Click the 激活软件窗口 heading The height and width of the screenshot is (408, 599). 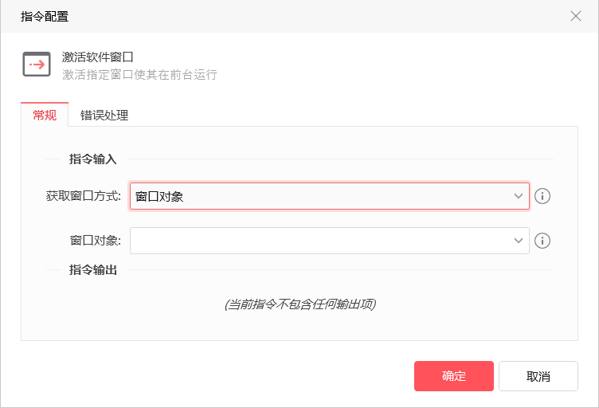click(97, 57)
